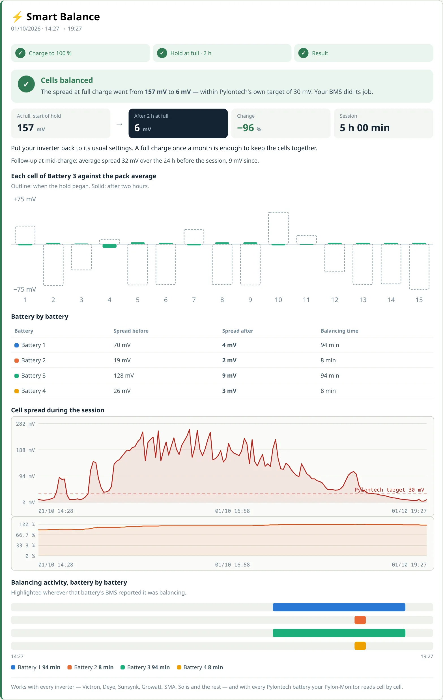Screen dimensions: 443x700
Task: Click the Spread after column header
Action: (238, 331)
